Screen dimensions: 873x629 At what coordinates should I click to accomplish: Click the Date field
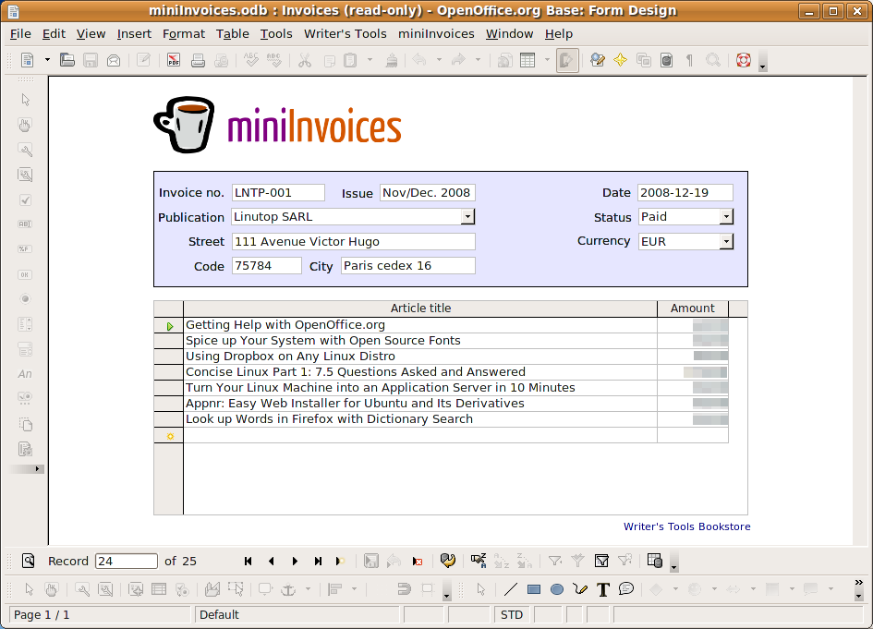click(x=685, y=193)
